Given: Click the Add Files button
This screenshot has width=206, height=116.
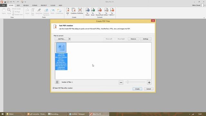Looking at the screenshot, I should click(x=61, y=39).
